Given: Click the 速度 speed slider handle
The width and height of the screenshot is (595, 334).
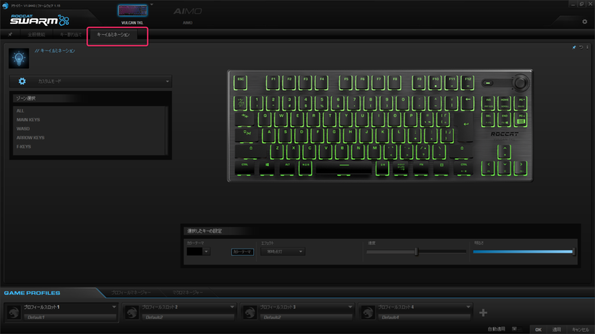Looking at the screenshot, I should (416, 252).
